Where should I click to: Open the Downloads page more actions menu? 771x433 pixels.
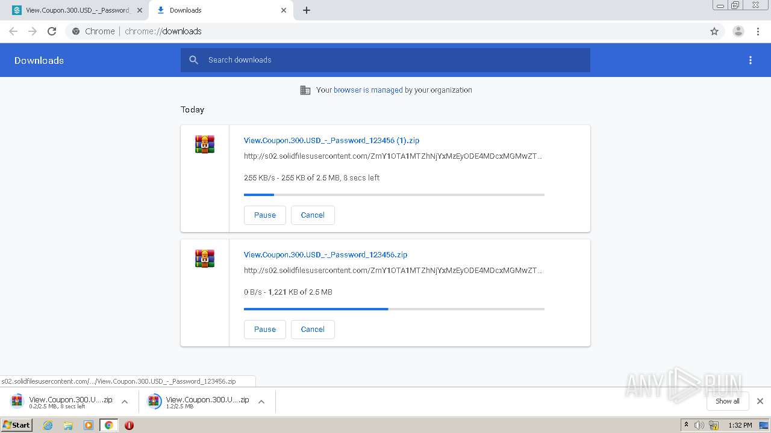point(751,60)
